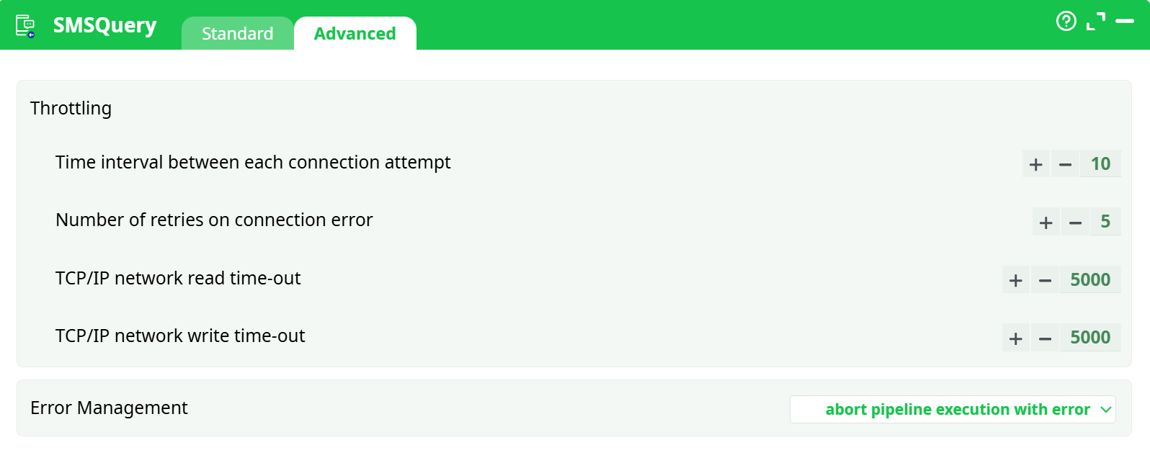Decrease TCP/IP network read time-out
This screenshot has width=1150, height=458.
point(1045,280)
